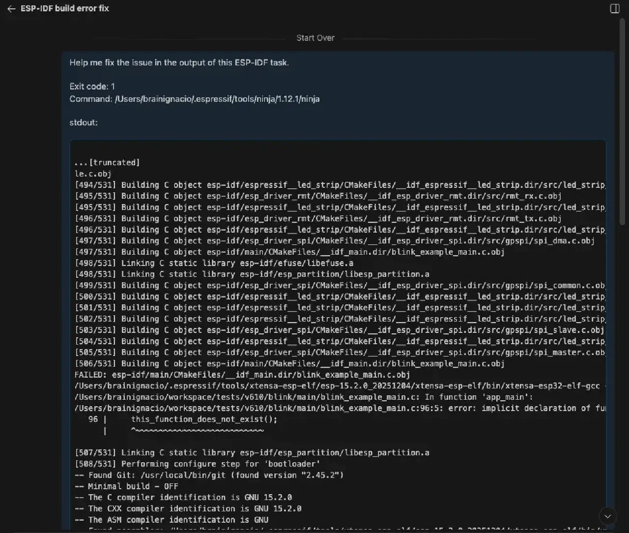Click the rmt_tx.c.obj build line
Screen dimensions: 629x533
pos(318,218)
